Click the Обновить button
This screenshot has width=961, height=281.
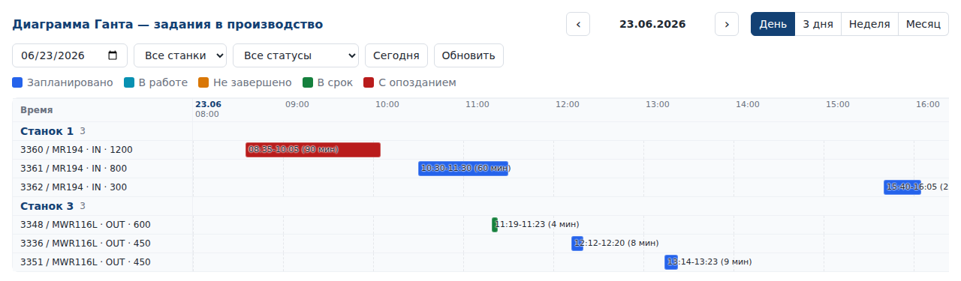click(x=468, y=55)
